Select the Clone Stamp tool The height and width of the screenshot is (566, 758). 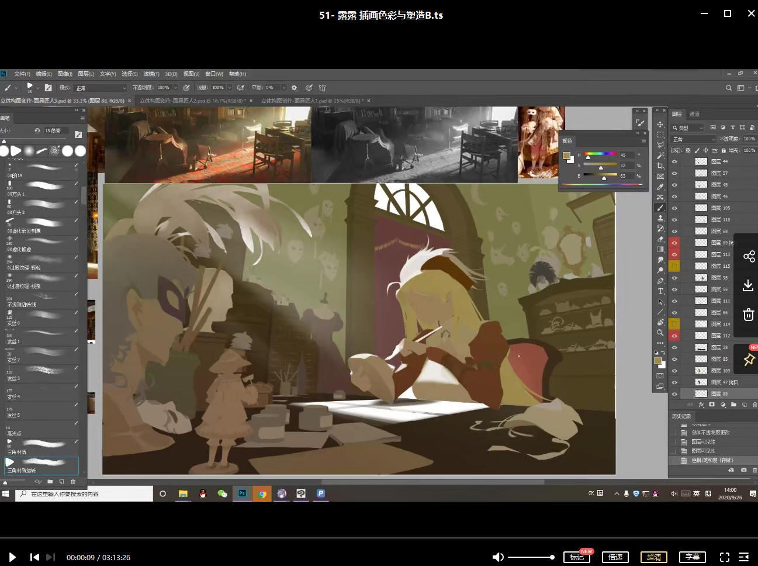pyautogui.click(x=660, y=218)
